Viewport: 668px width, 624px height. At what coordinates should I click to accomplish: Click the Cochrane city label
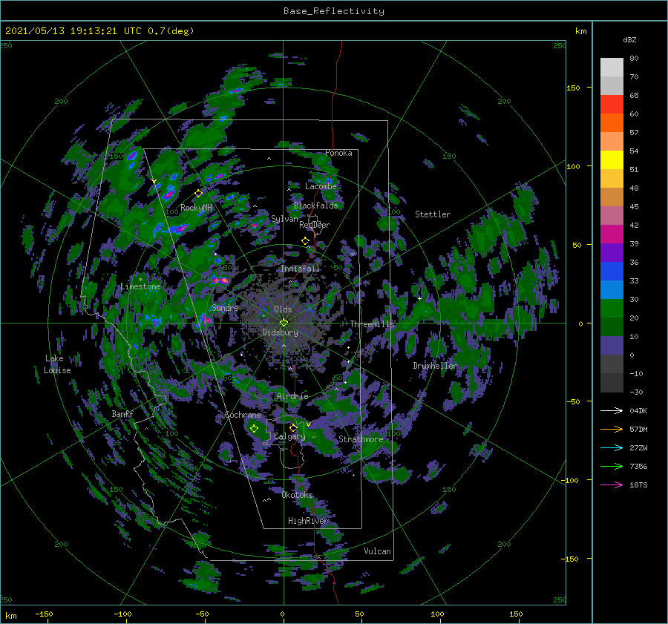[243, 415]
